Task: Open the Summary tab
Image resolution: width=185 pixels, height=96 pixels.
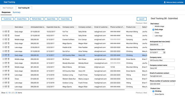Action: tap(16, 12)
